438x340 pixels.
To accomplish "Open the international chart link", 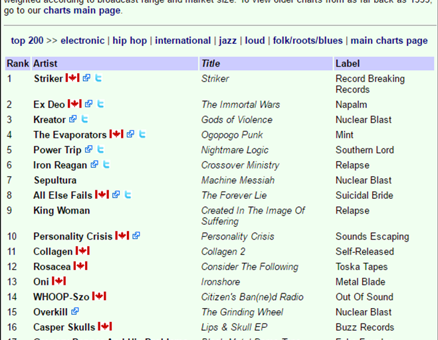I will click(183, 41).
